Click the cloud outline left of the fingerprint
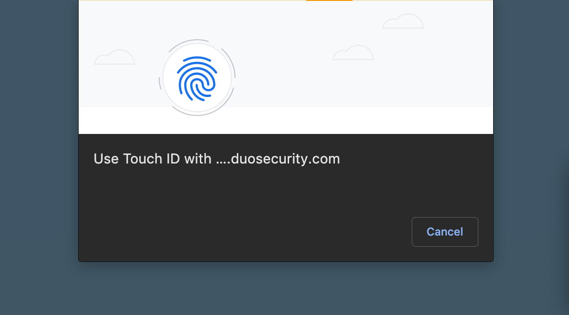 tap(114, 57)
